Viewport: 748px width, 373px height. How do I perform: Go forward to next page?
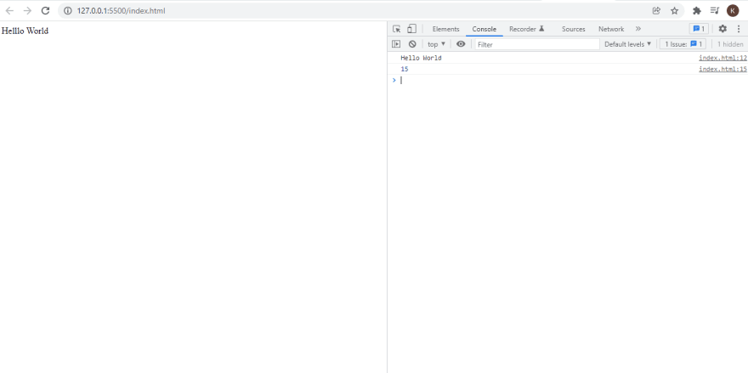pos(28,10)
